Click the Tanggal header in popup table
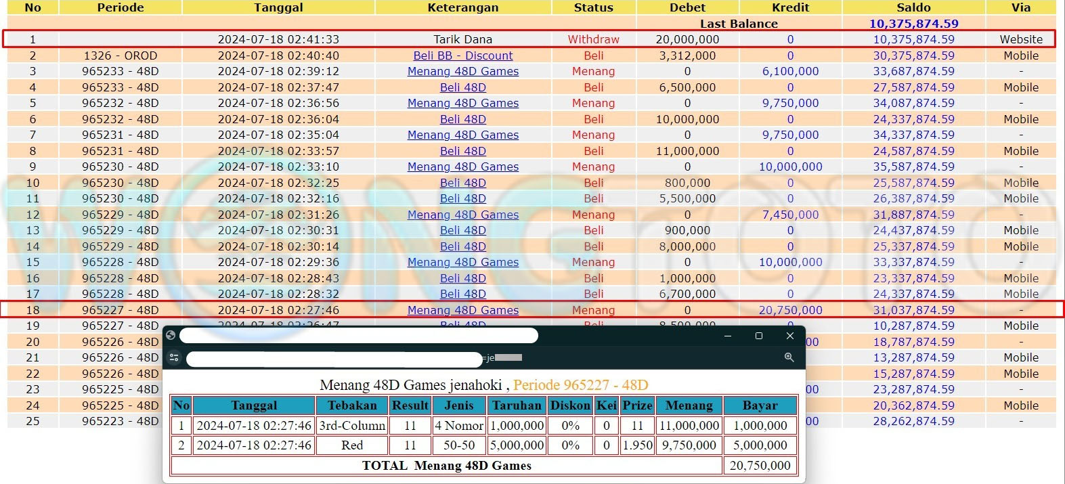This screenshot has height=484, width=1065. 254,405
